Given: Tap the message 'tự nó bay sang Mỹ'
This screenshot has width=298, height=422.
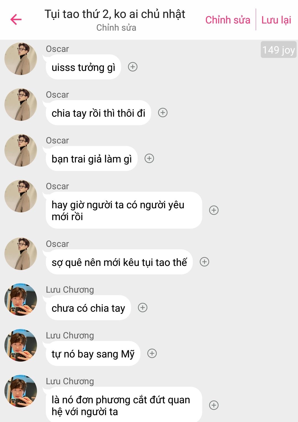Looking at the screenshot, I should (93, 354).
